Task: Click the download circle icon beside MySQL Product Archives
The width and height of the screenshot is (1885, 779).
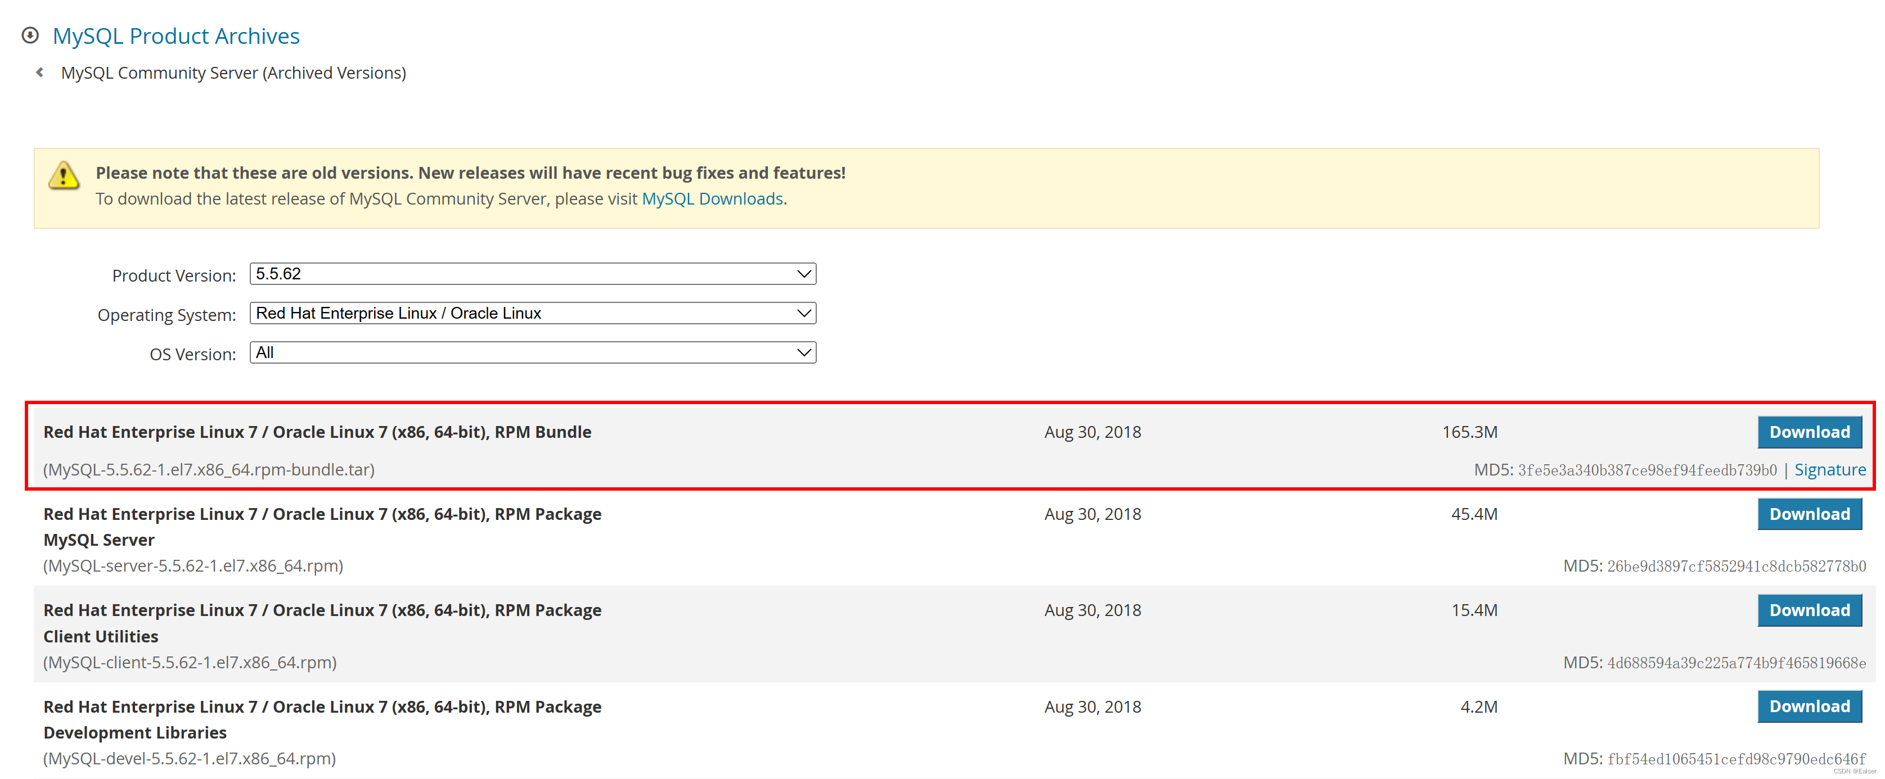Action: (30, 35)
